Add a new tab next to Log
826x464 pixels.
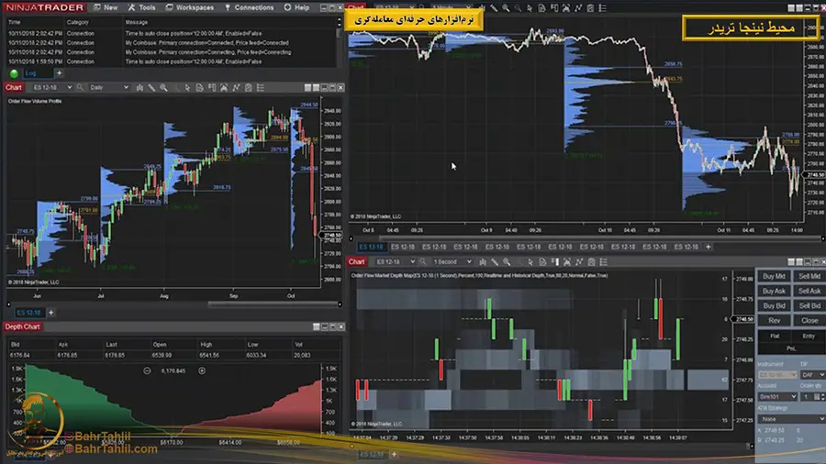click(59, 73)
